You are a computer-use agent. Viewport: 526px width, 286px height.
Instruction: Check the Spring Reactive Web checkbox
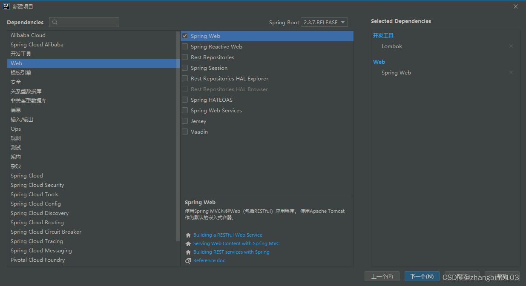click(x=185, y=46)
